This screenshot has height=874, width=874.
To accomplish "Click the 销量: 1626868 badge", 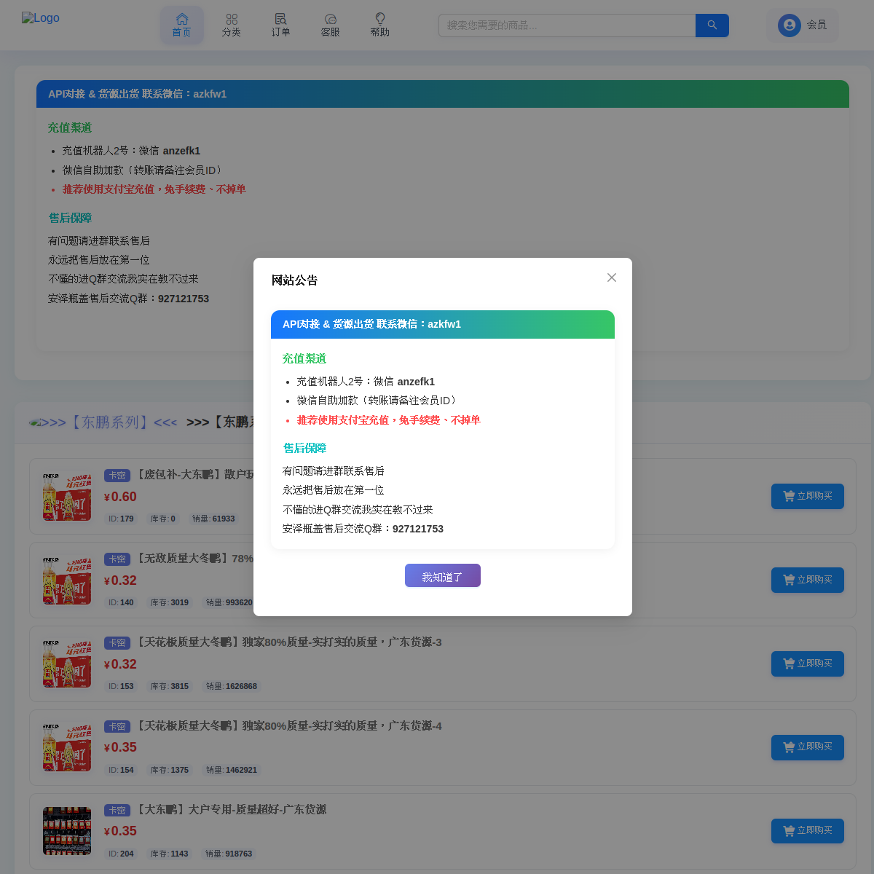I will coord(232,686).
